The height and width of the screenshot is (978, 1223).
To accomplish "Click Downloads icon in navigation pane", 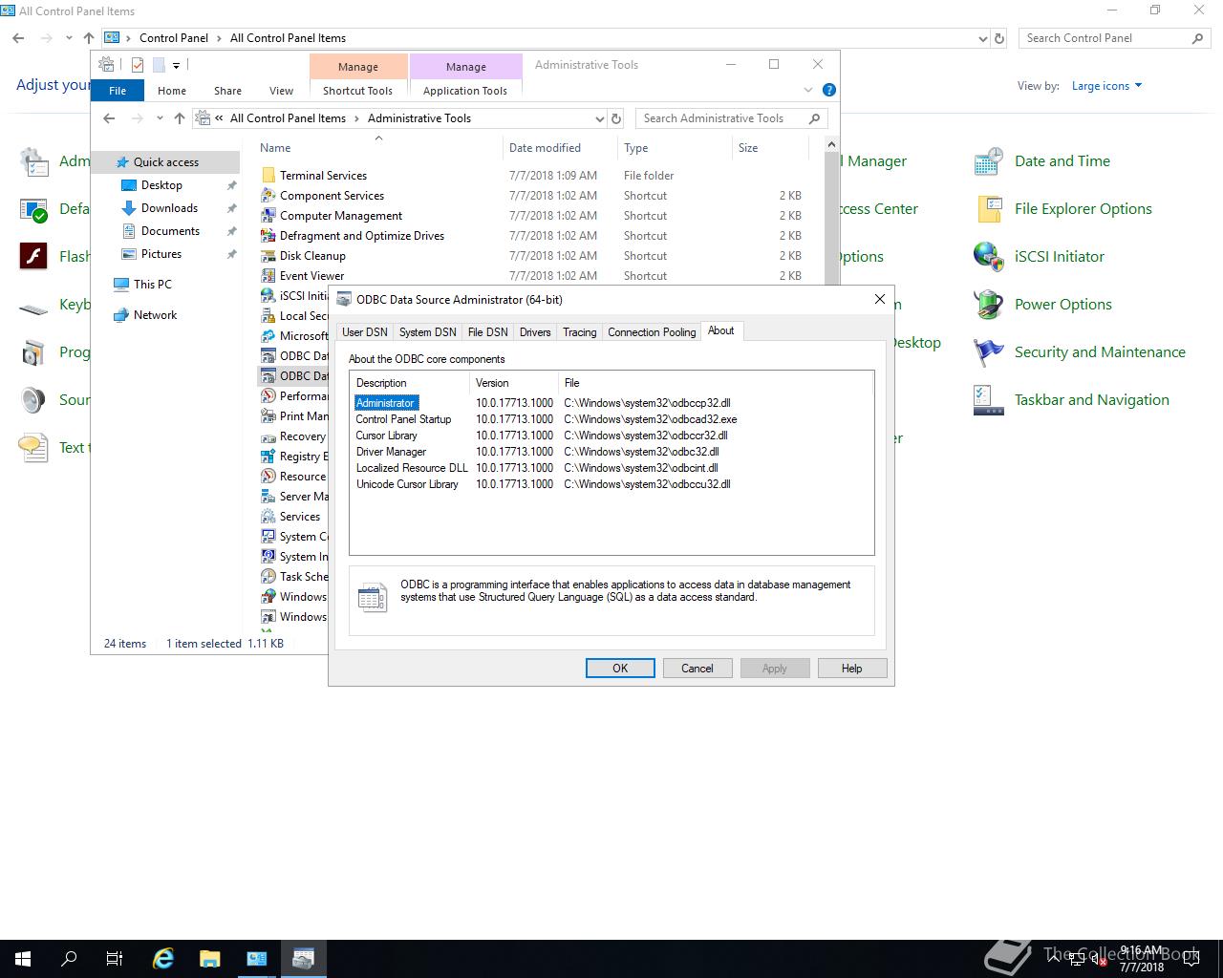I will tap(129, 208).
